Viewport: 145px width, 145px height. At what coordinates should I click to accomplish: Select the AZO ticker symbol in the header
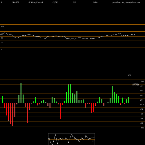(96, 2)
